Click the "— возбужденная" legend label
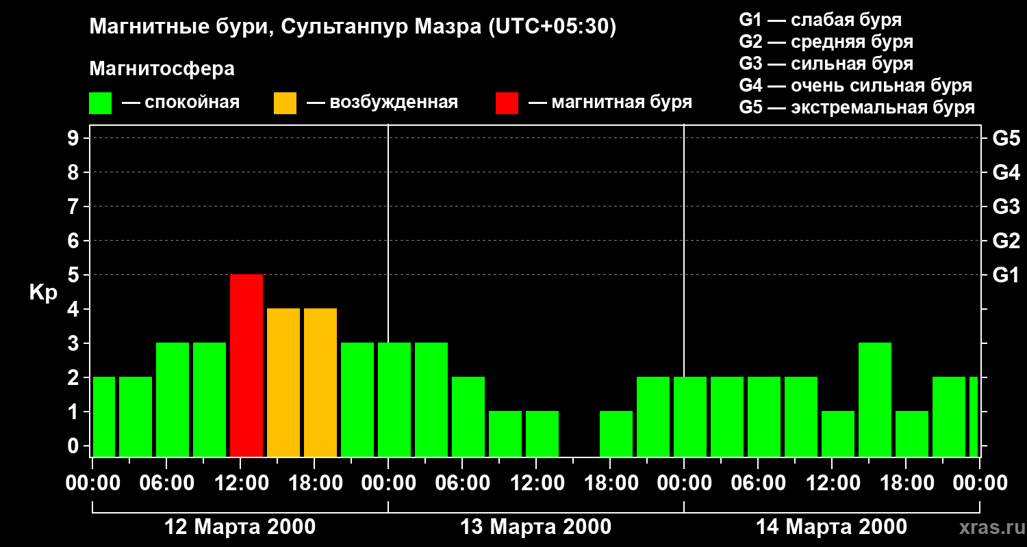The image size is (1027, 547). click(x=382, y=103)
